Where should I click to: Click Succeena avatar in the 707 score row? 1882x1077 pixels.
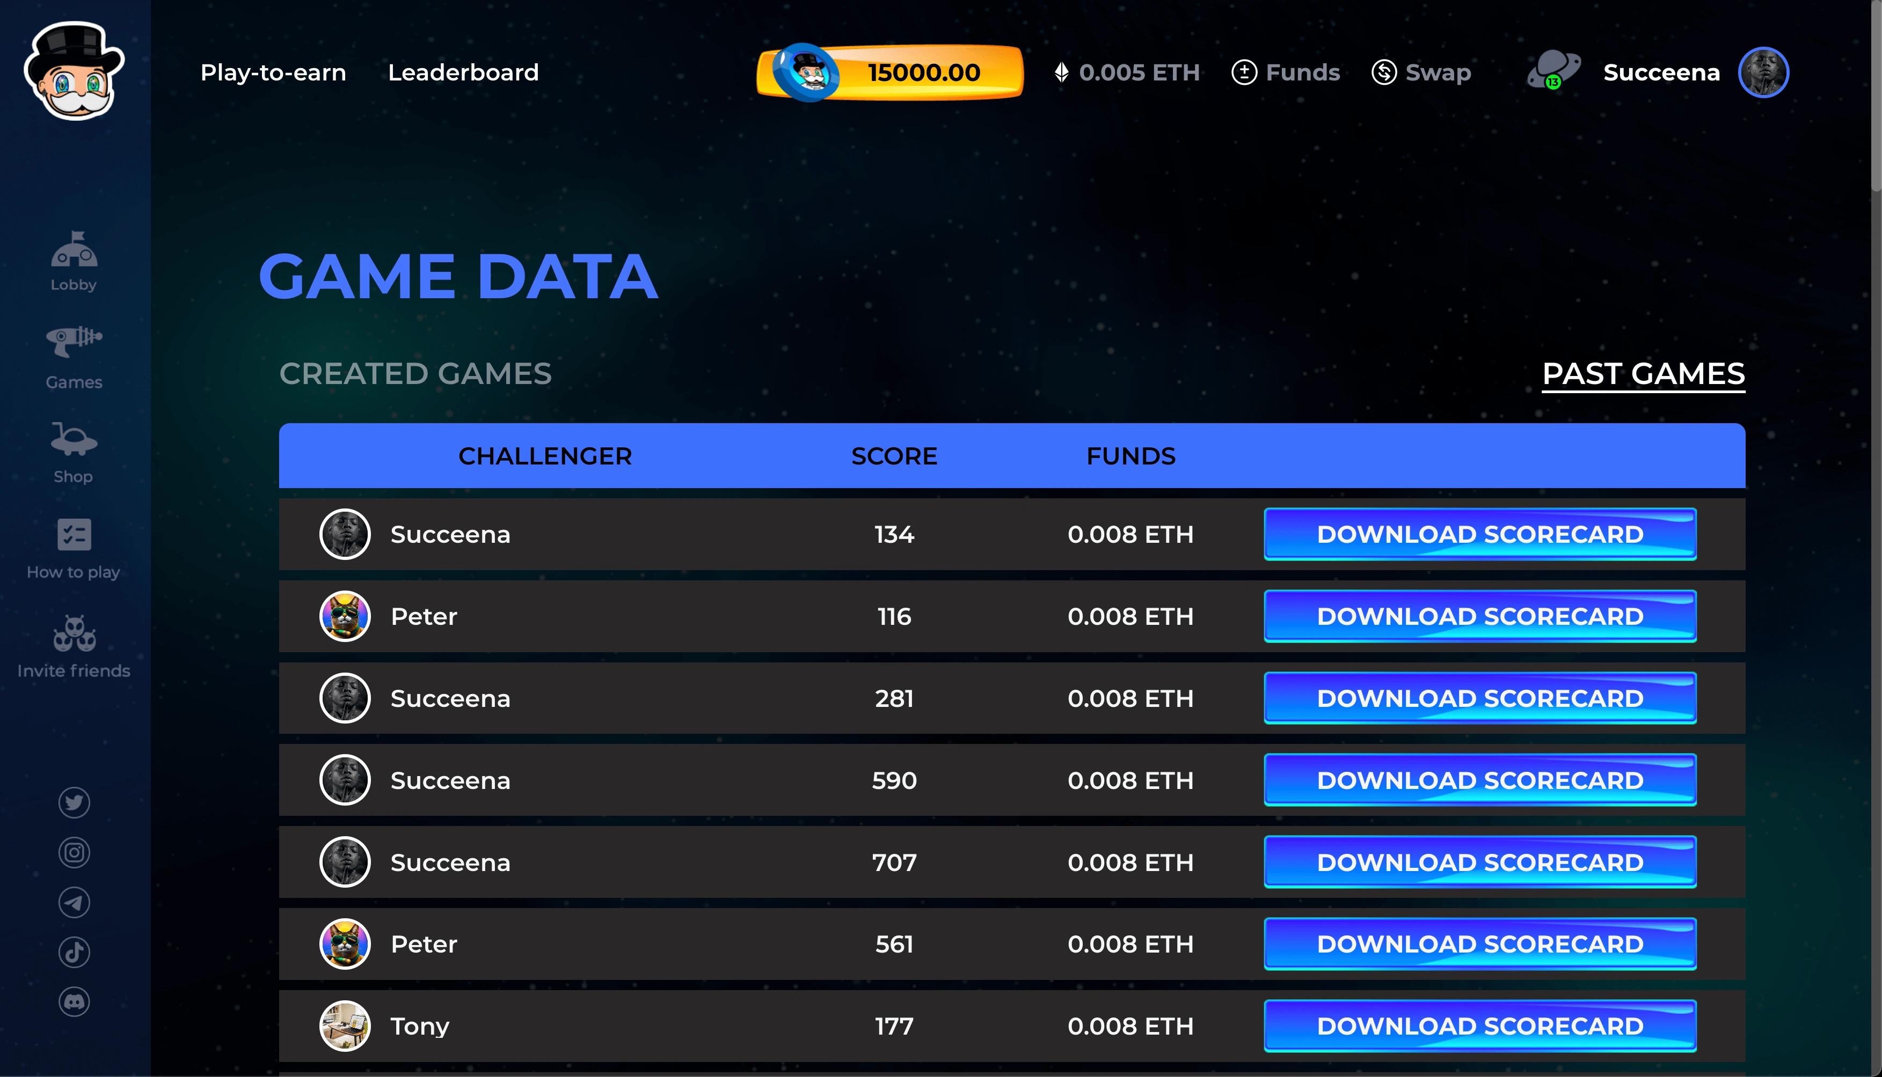point(345,862)
